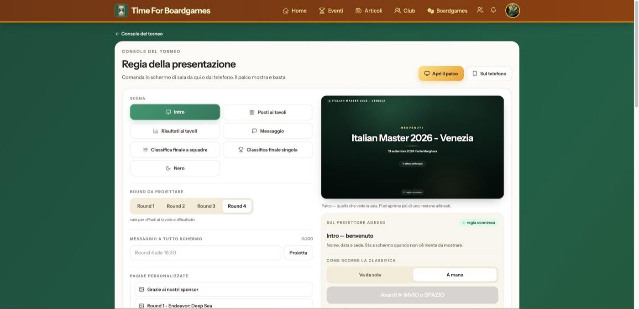The image size is (639, 309).
Task: Open the Grazie ai nostri sponsor page
Action: tap(224, 289)
